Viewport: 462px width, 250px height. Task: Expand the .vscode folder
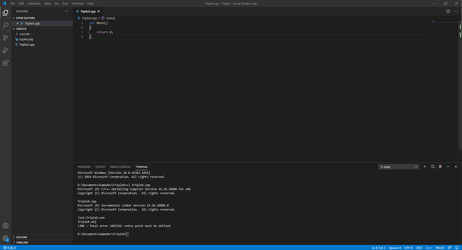[x=24, y=34]
